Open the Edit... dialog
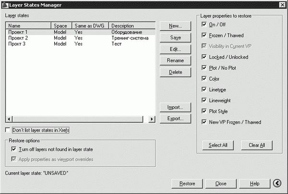Image resolution: width=288 pixels, height=194 pixels. (x=175, y=49)
